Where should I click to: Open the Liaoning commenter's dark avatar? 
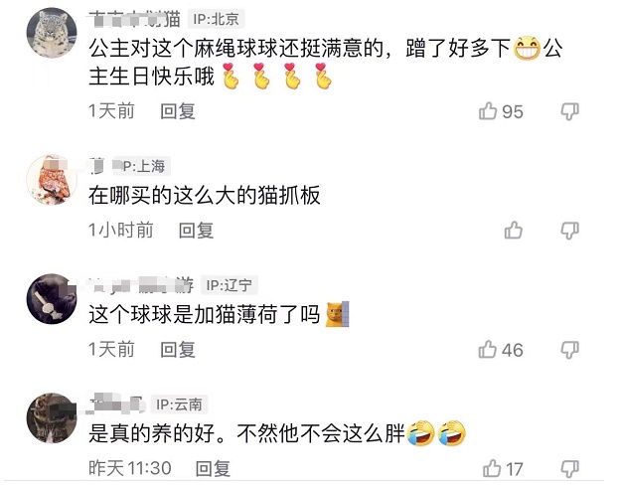(52, 299)
